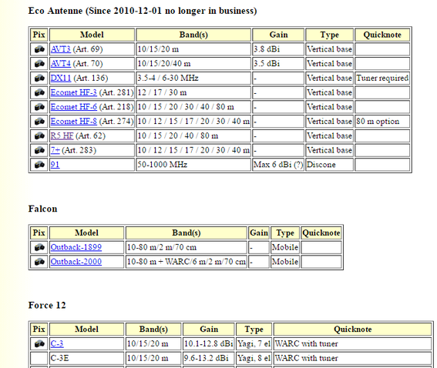Open the C-3 Yagi link
The image size is (437, 368).
coord(57,344)
